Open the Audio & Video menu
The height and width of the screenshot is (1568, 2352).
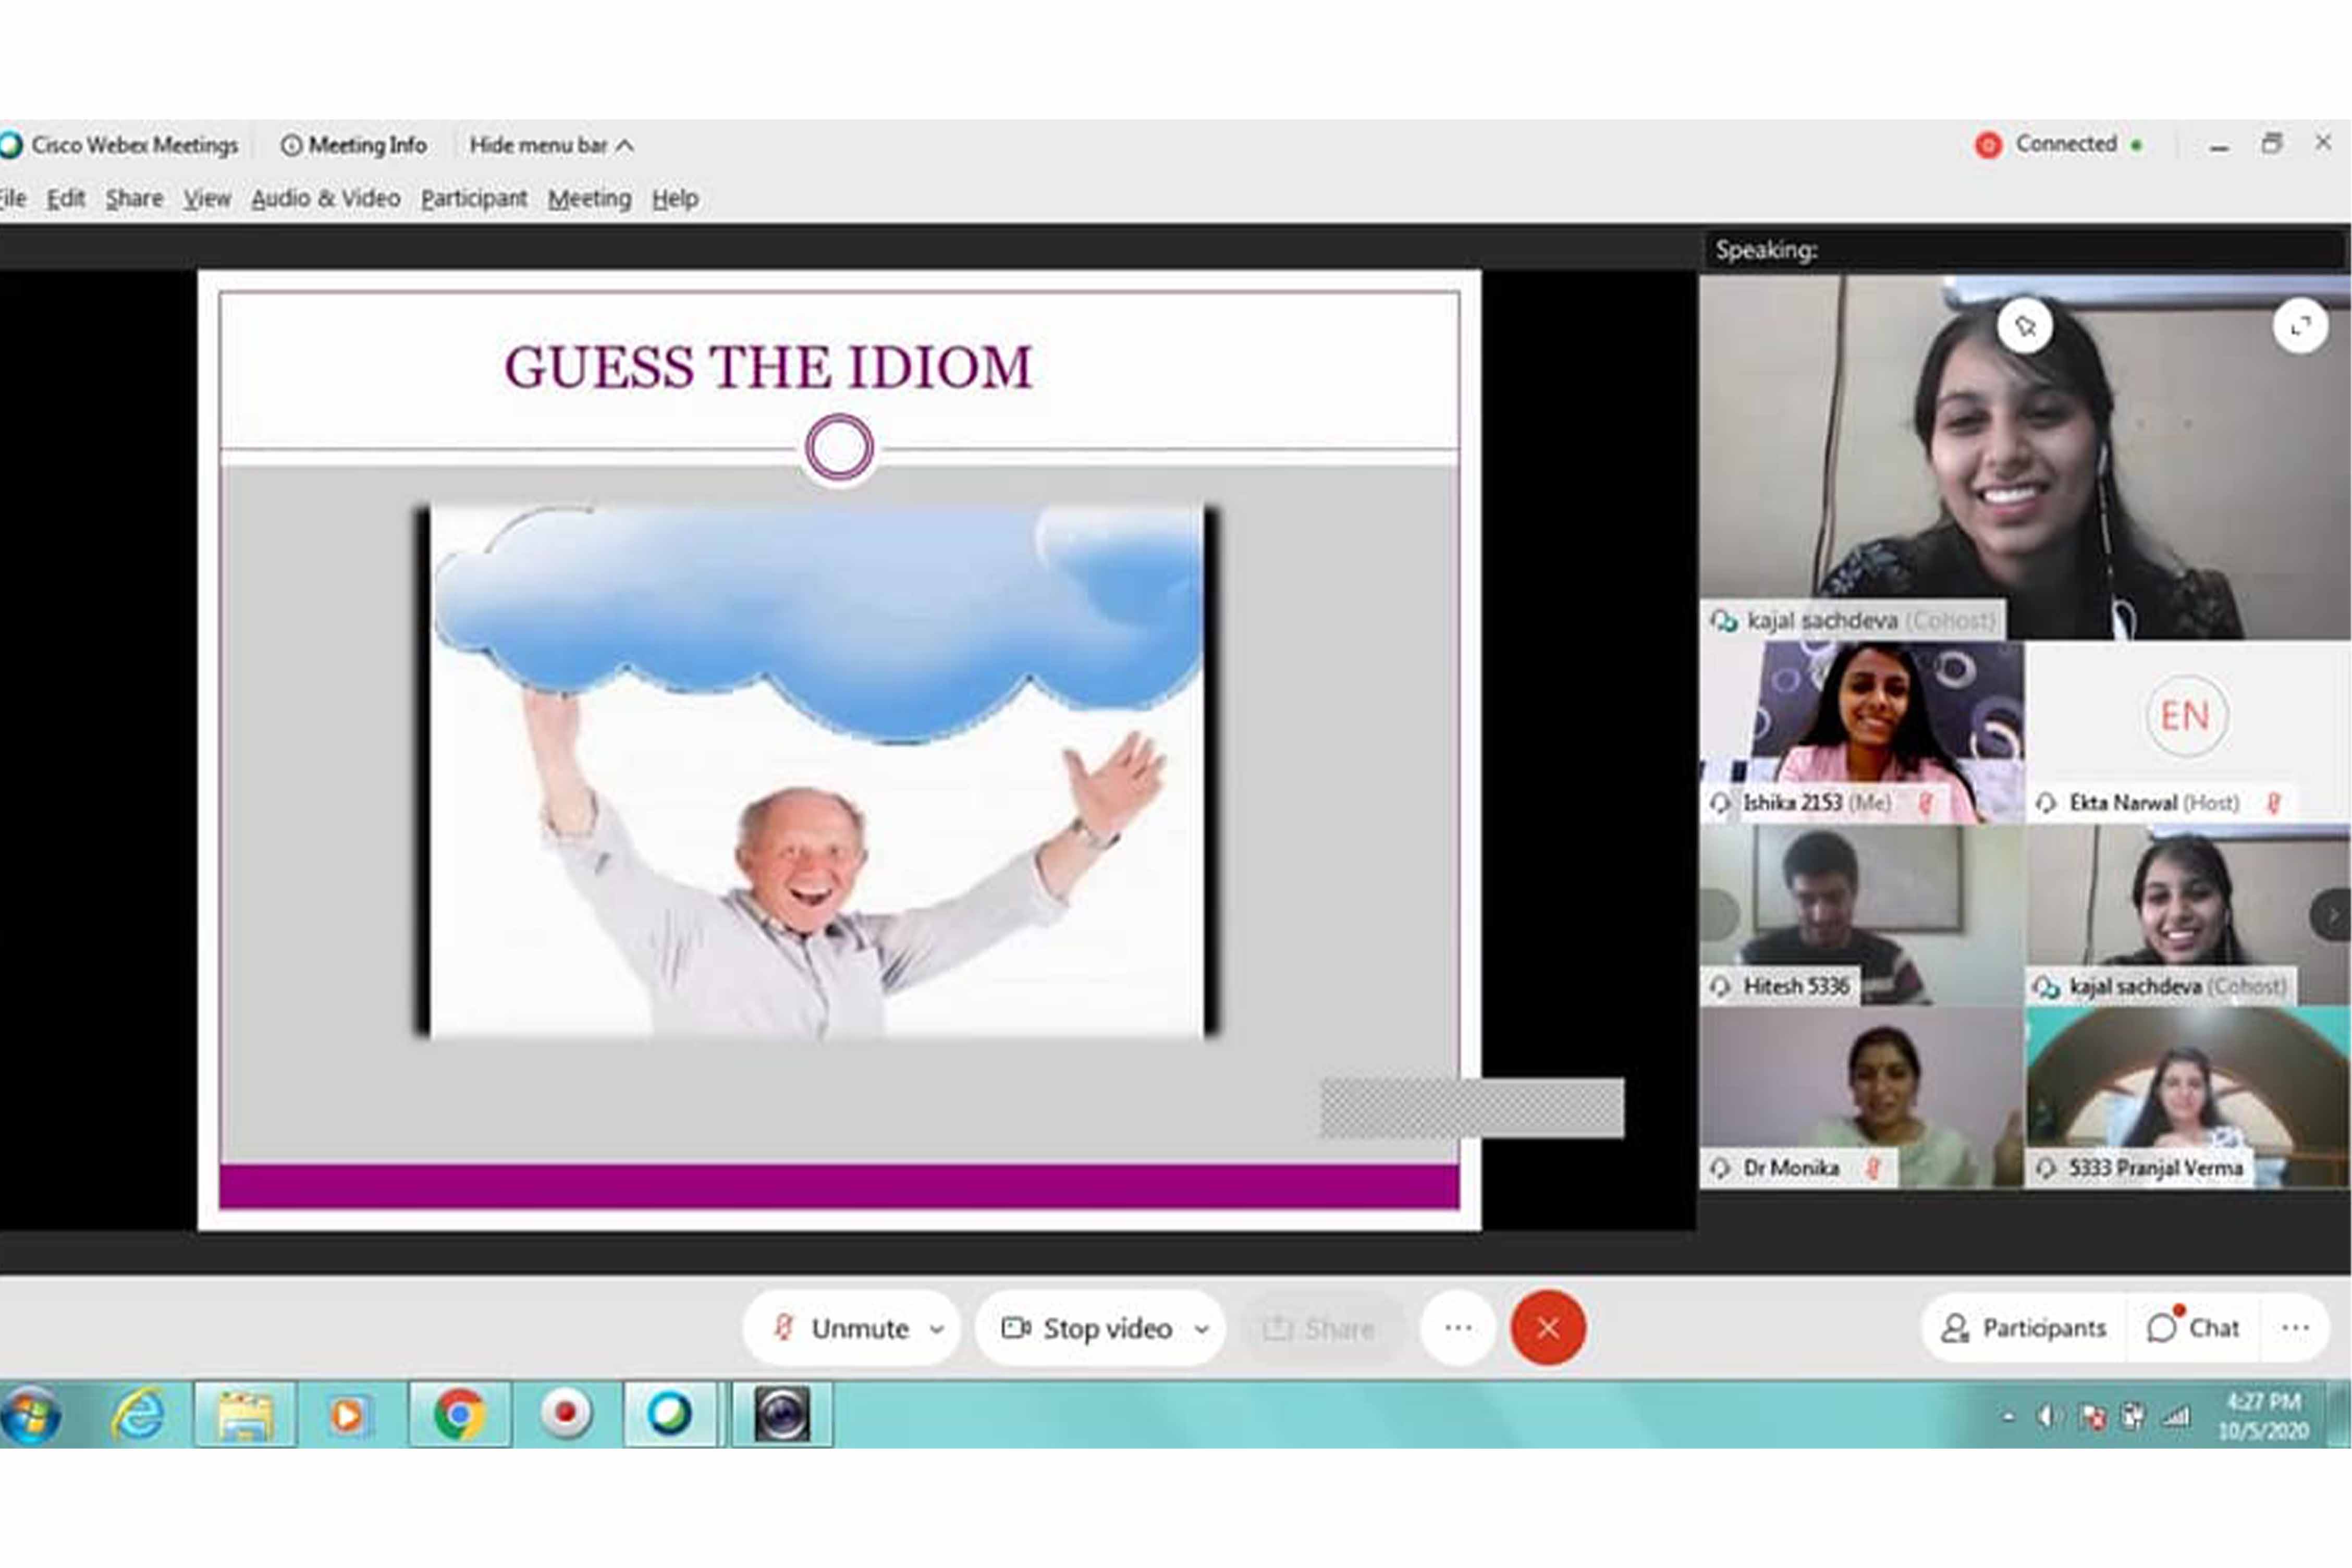tap(325, 198)
